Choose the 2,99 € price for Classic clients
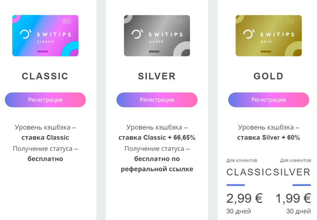 point(245,198)
